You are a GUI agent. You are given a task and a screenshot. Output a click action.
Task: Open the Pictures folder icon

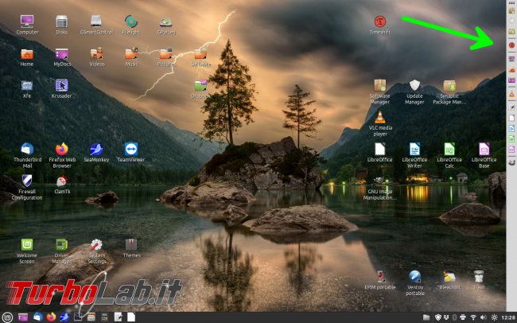tap(166, 54)
